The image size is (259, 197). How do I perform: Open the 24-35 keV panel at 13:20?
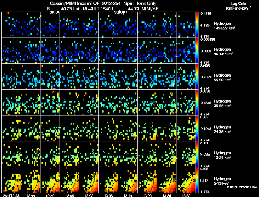coord(147,128)
